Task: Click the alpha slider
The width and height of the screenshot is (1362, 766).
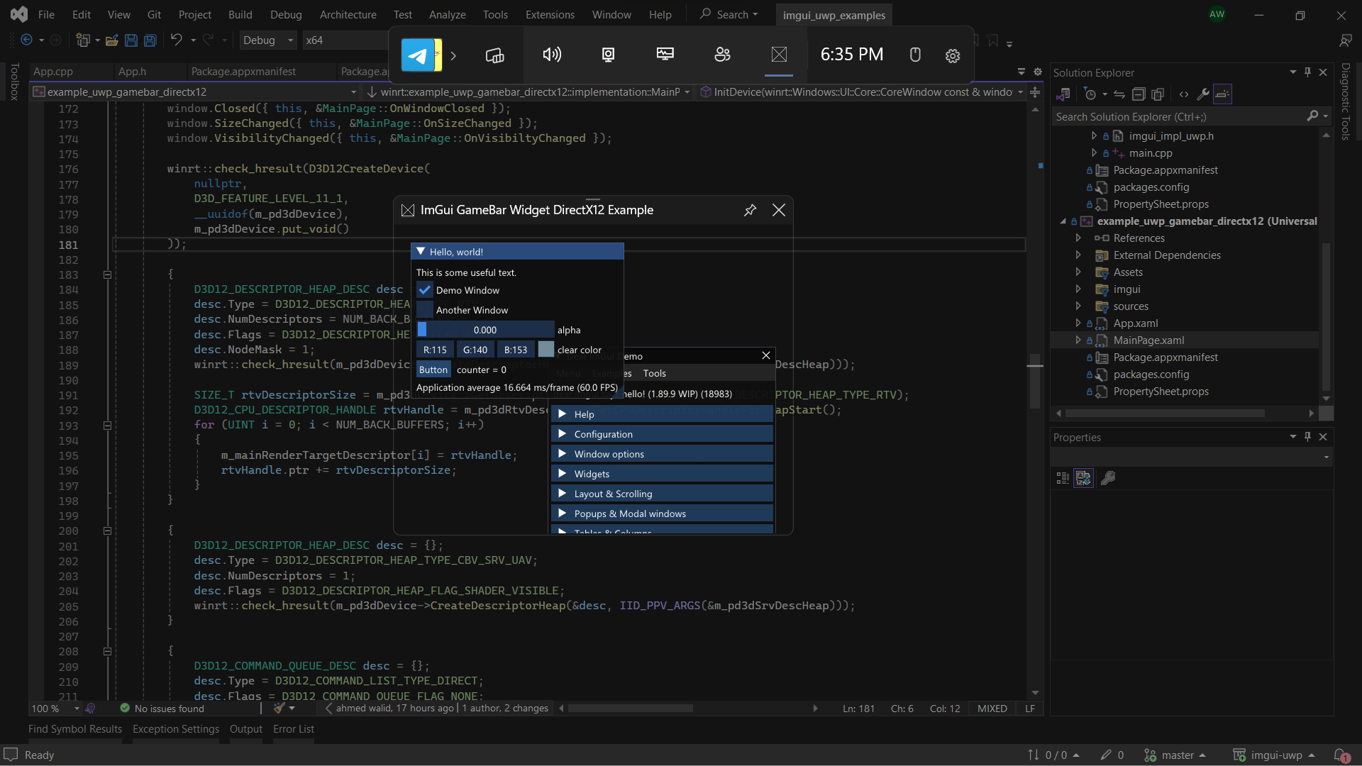Action: [485, 330]
